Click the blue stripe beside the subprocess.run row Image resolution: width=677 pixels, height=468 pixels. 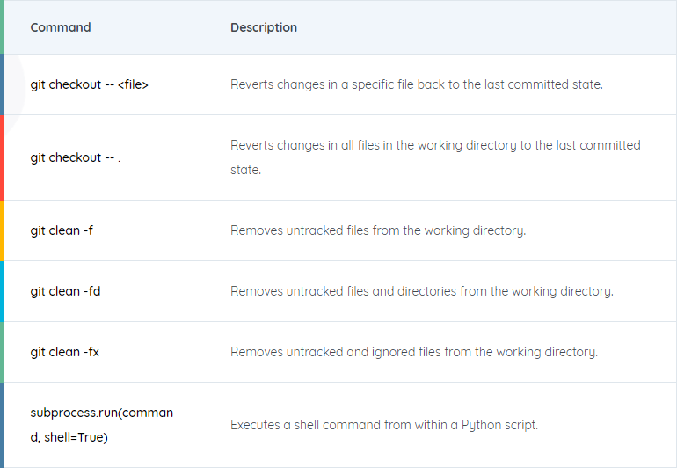click(2, 425)
